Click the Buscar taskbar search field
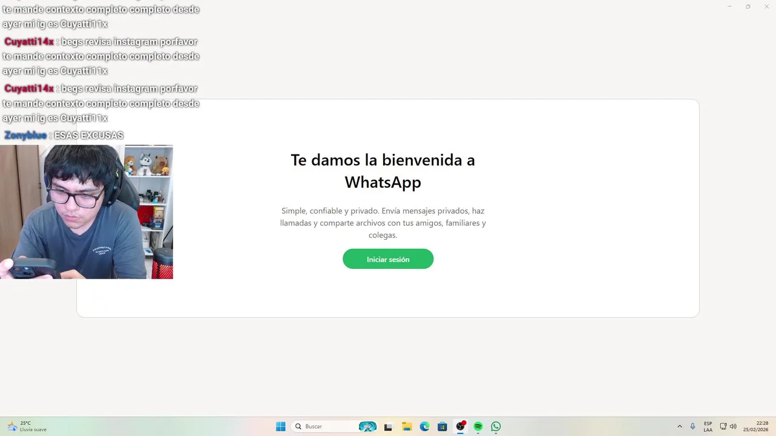 pyautogui.click(x=335, y=426)
